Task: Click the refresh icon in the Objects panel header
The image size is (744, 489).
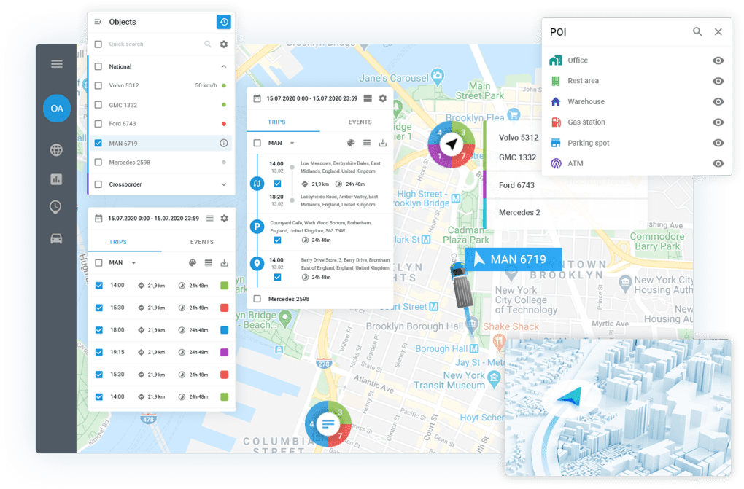Action: pos(223,22)
